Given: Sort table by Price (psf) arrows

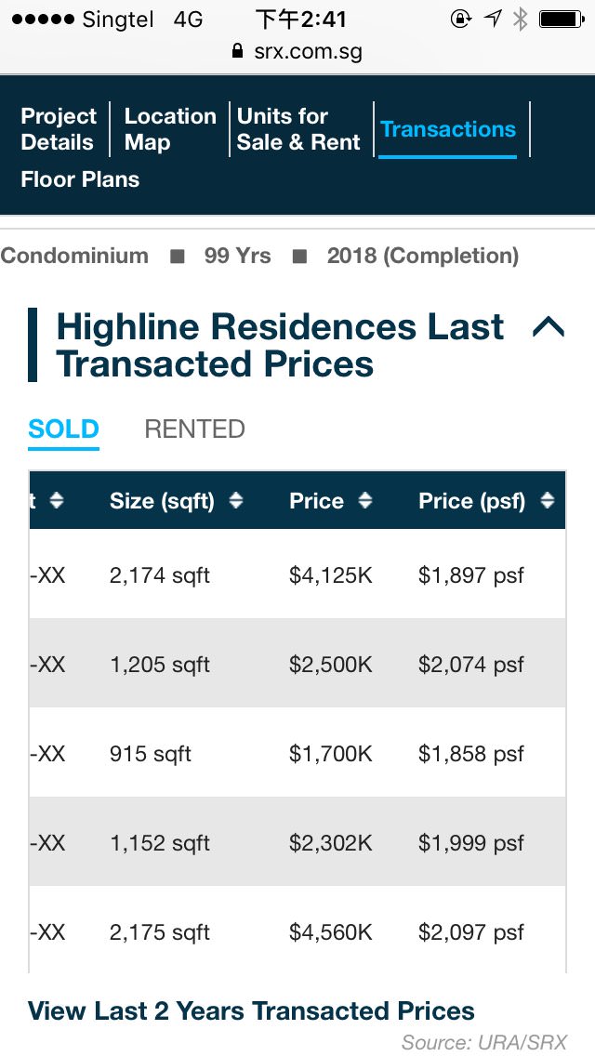Looking at the screenshot, I should 547,501.
